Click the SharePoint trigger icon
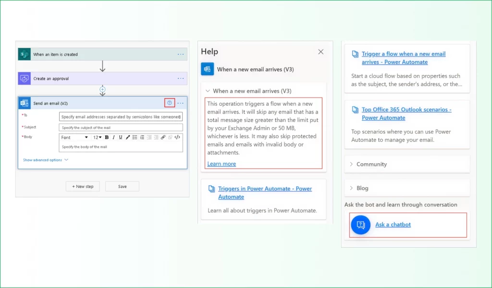The image size is (492, 288). click(x=24, y=54)
